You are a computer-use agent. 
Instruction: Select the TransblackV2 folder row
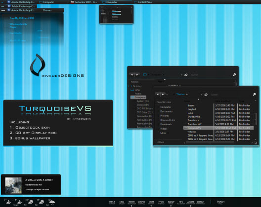click(x=218, y=124)
